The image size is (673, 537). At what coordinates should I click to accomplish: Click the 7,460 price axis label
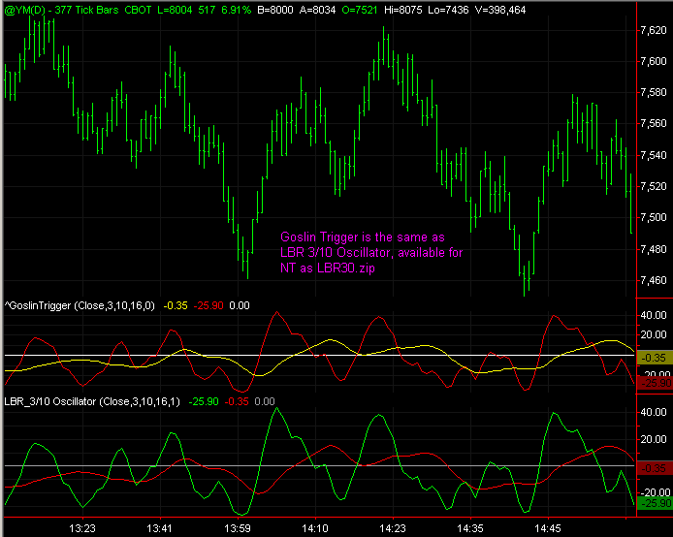tap(654, 280)
